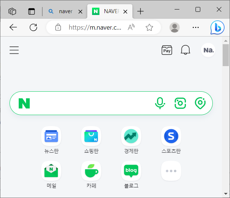This screenshot has width=230, height=198.
Task: Click the vertical scrollbar thumb
Action: (x=226, y=55)
